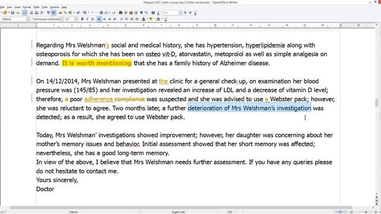381x214 pixels.
Task: Toggle Edit File mode icon
Action: point(24,12)
